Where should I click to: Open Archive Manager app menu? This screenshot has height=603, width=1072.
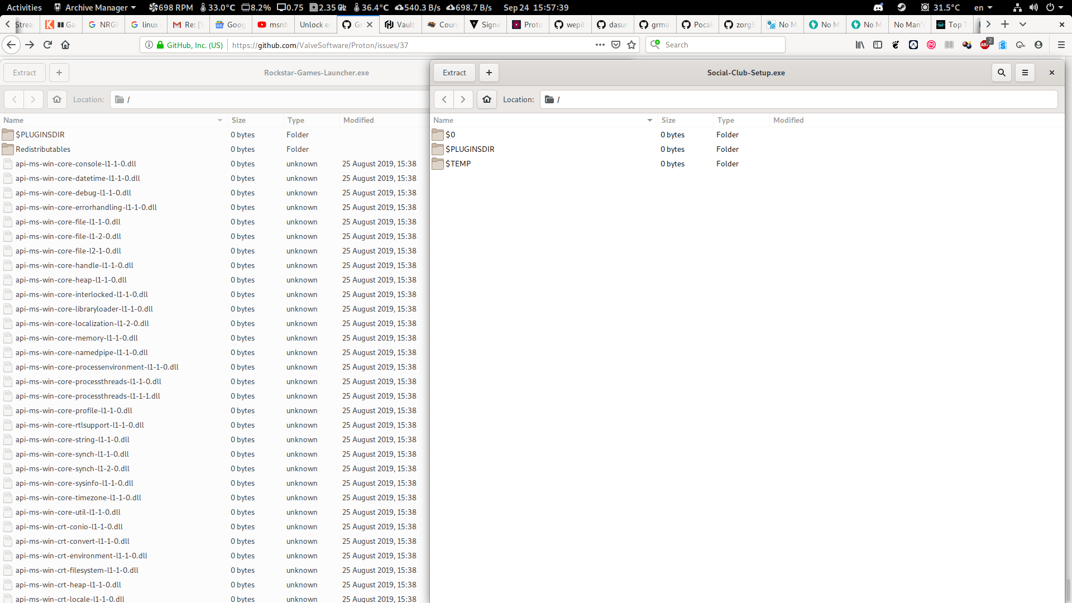coord(95,7)
